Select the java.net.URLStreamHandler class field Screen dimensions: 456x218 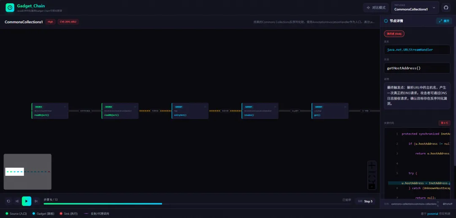417,50
